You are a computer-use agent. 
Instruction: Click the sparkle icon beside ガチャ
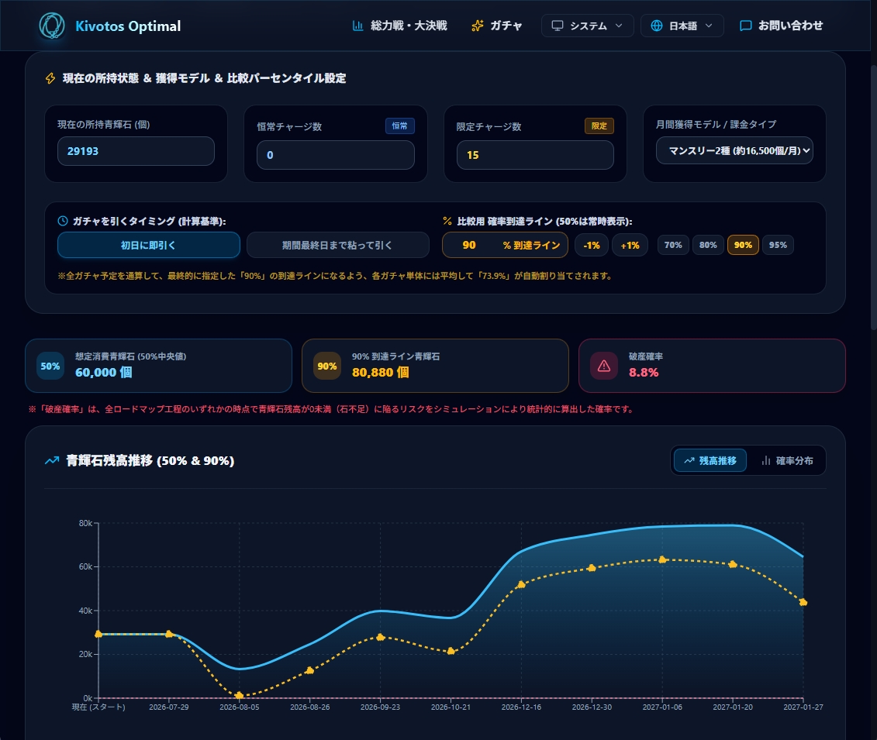pyautogui.click(x=477, y=26)
